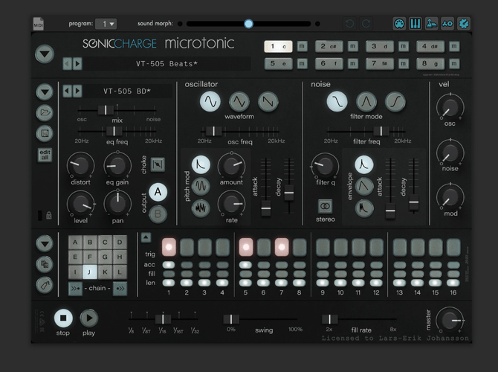Toggle stereo noise mode
The width and height of the screenshot is (498, 372).
click(x=326, y=206)
